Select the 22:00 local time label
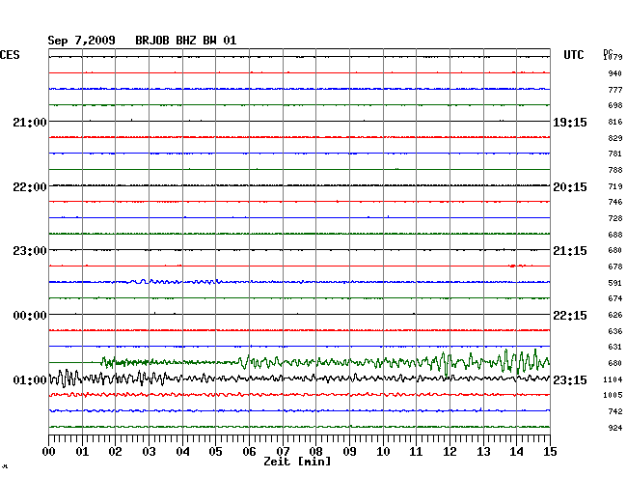627x477 pixels. 30,187
